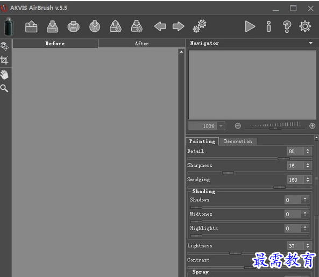The width and height of the screenshot is (319, 277).
Task: Adjust the Sharpness slider
Action: [228, 173]
